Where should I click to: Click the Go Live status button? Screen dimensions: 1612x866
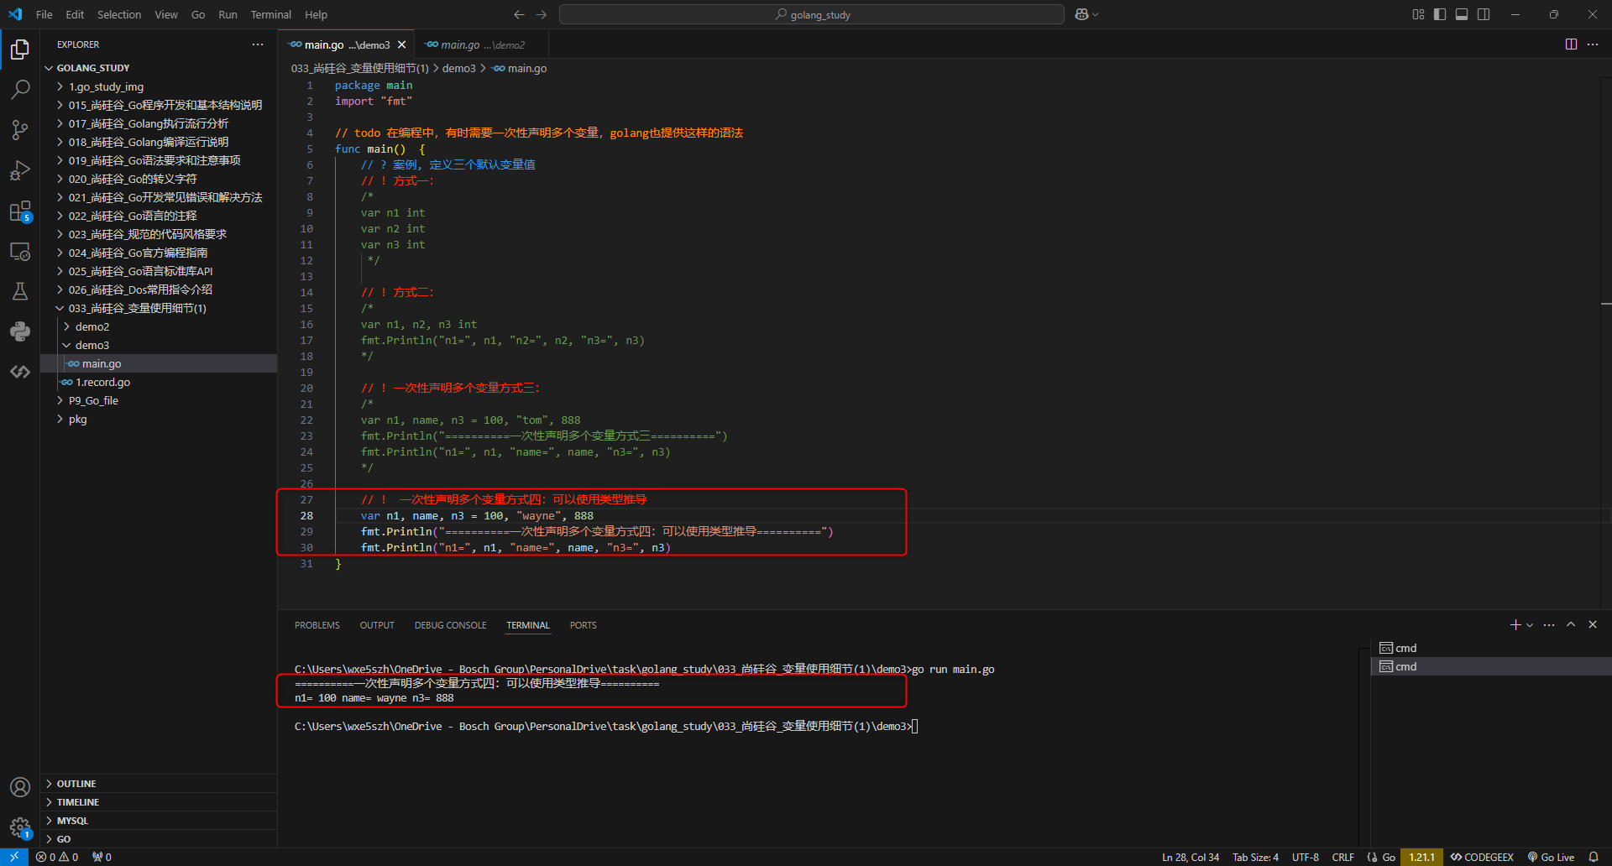click(1551, 857)
